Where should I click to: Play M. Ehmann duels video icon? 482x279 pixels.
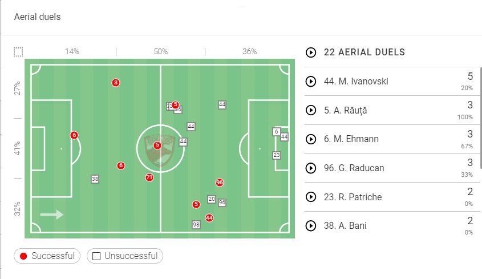tap(311, 139)
